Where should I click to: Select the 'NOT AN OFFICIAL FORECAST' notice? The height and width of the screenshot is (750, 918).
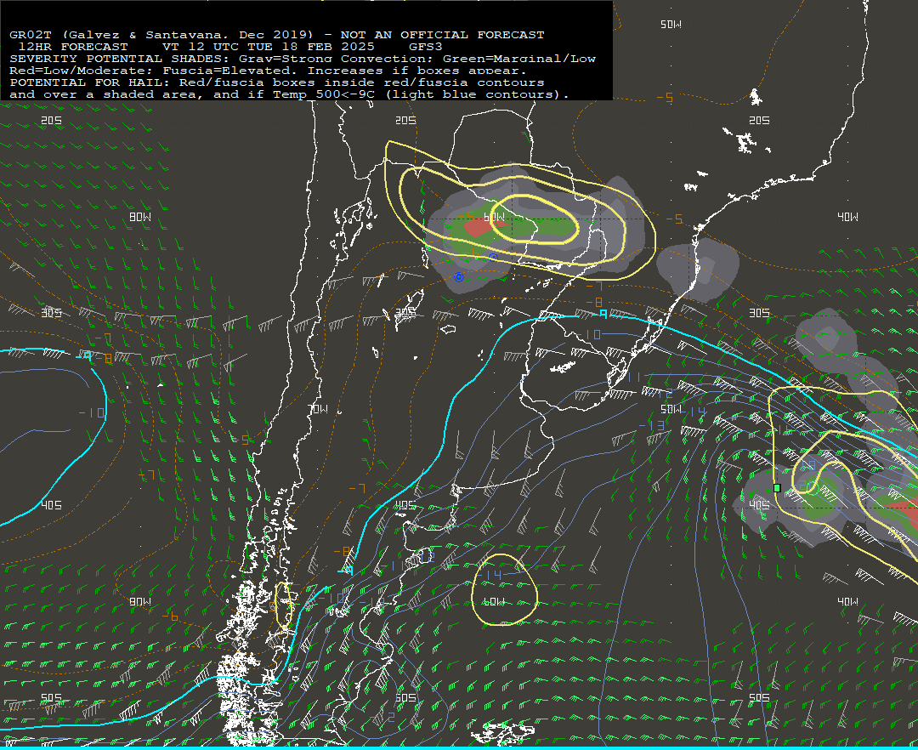click(x=442, y=35)
